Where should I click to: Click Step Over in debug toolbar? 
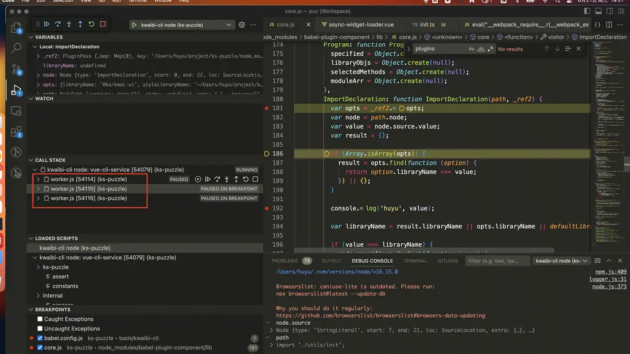(x=58, y=25)
